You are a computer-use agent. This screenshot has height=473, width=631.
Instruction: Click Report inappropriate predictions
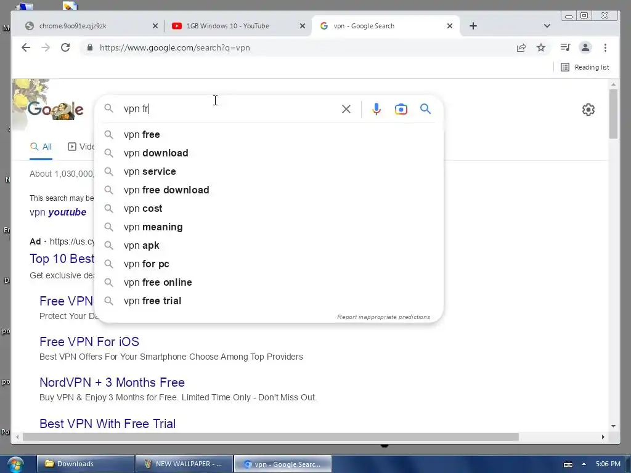click(x=383, y=317)
